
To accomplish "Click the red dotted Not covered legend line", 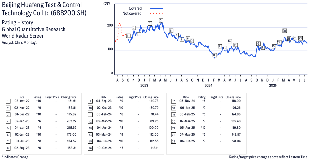I will tap(157, 13).
